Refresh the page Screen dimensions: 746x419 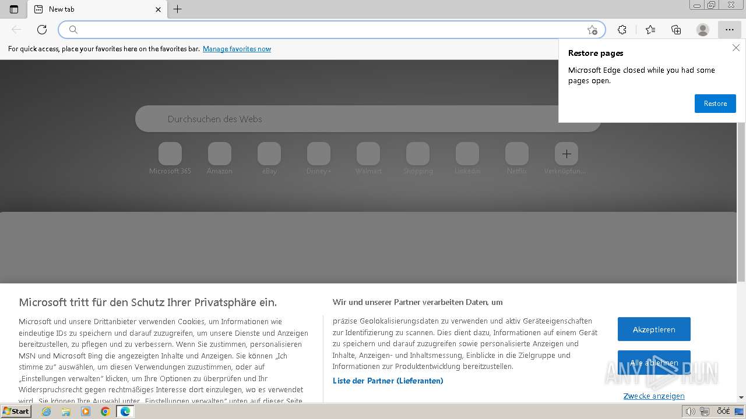[x=42, y=30]
